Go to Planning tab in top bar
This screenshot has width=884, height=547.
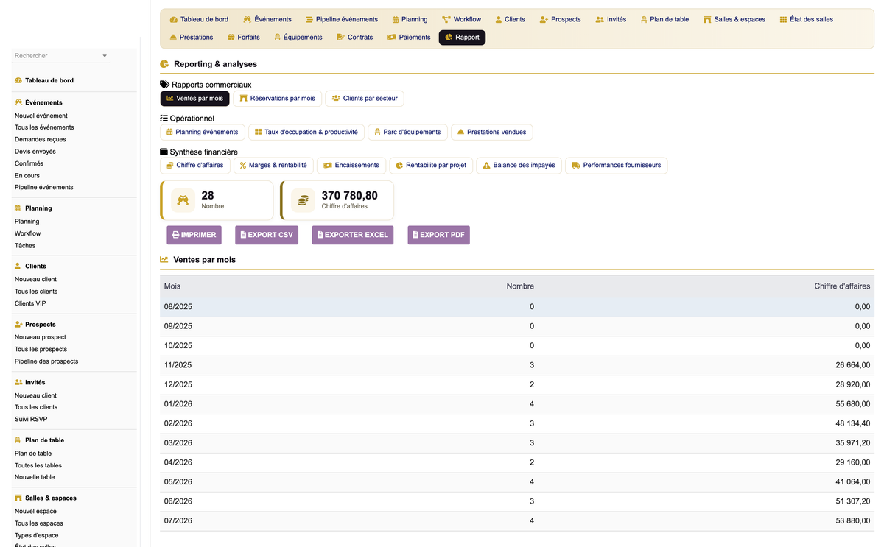[x=410, y=19]
